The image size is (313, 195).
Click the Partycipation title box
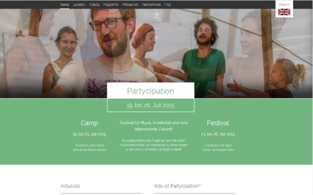coord(151,90)
